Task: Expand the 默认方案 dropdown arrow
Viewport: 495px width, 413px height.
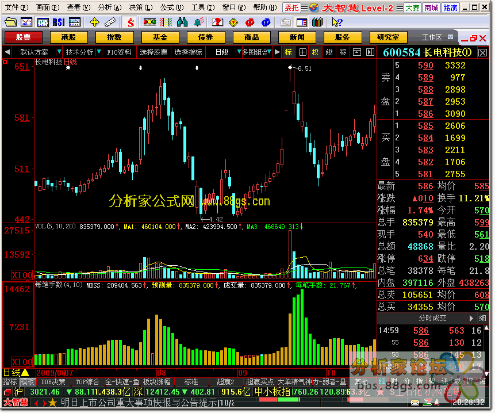Action: click(59, 52)
